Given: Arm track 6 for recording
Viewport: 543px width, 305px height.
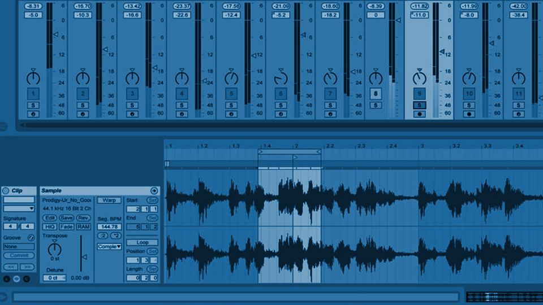Looking at the screenshot, I should point(281,114).
